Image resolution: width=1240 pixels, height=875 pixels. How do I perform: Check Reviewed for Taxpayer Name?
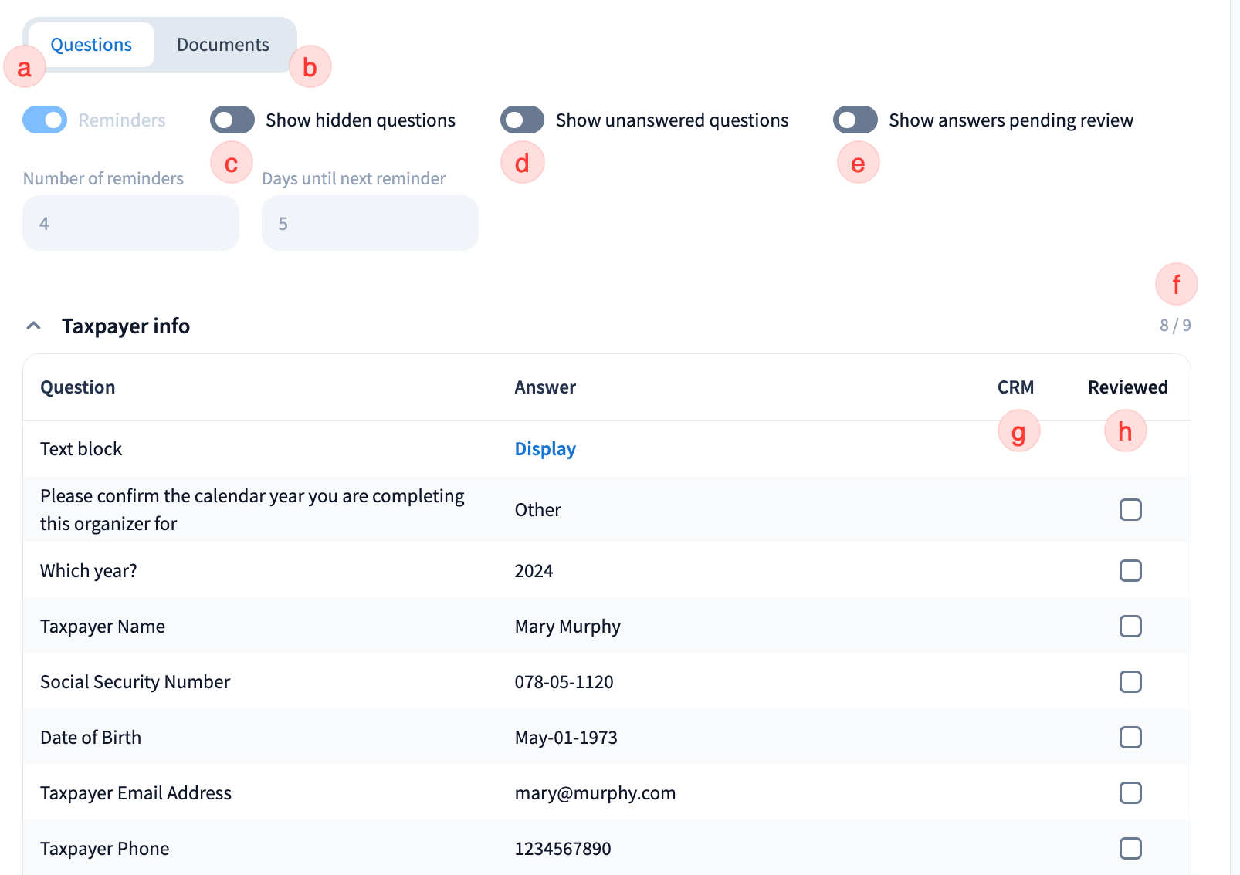click(1130, 627)
